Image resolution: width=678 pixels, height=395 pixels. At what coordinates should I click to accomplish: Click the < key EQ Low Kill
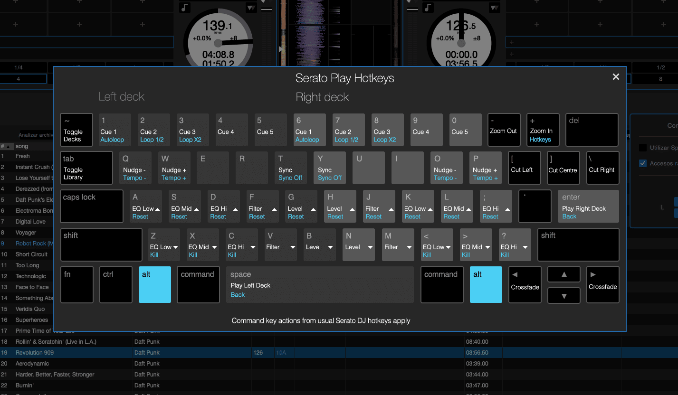coord(437,245)
